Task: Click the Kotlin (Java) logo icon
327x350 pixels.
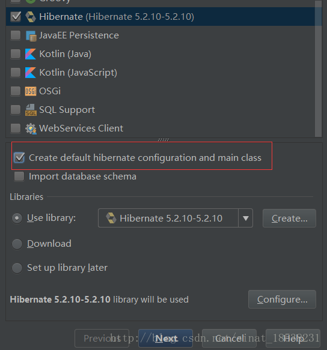Action: (31, 54)
